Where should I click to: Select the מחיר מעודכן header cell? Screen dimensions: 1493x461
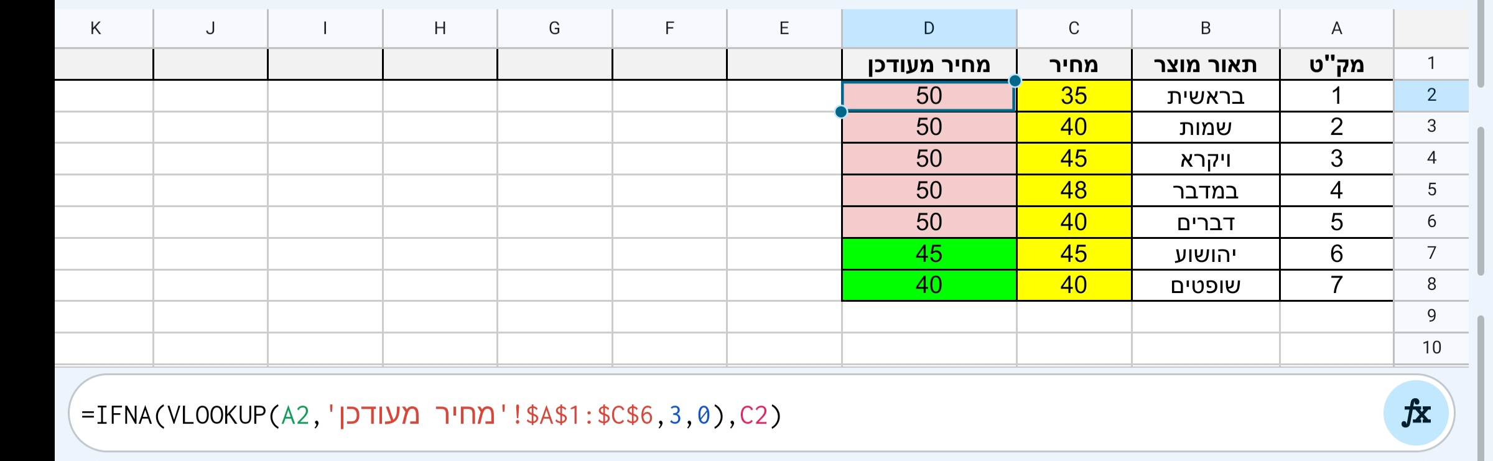pos(929,65)
